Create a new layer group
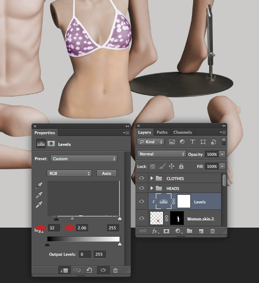259x283 pixels. point(190,231)
